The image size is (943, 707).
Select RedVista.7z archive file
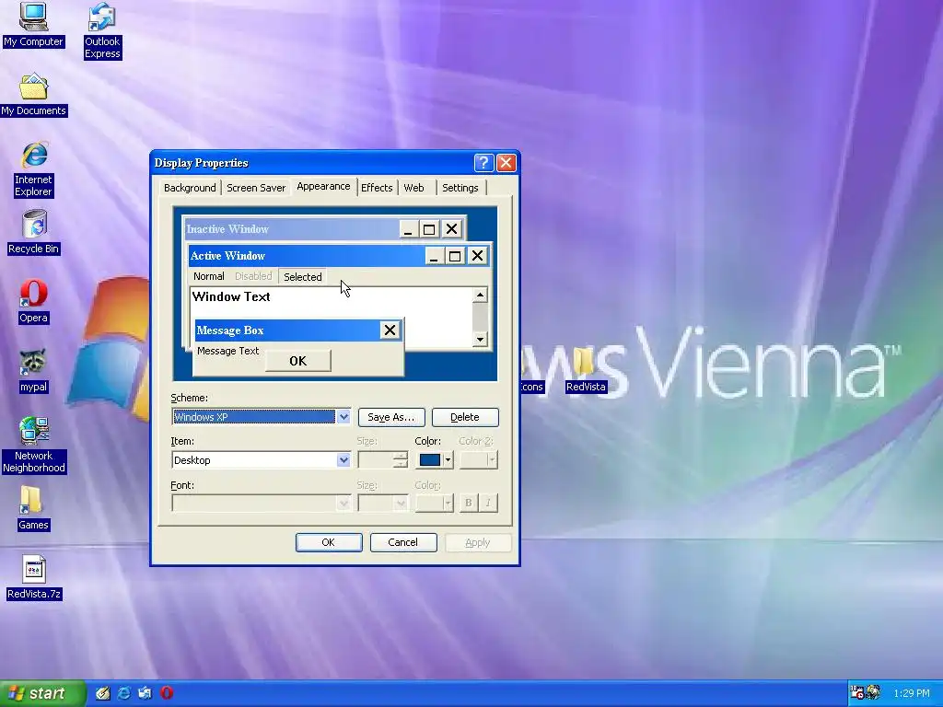pos(34,577)
